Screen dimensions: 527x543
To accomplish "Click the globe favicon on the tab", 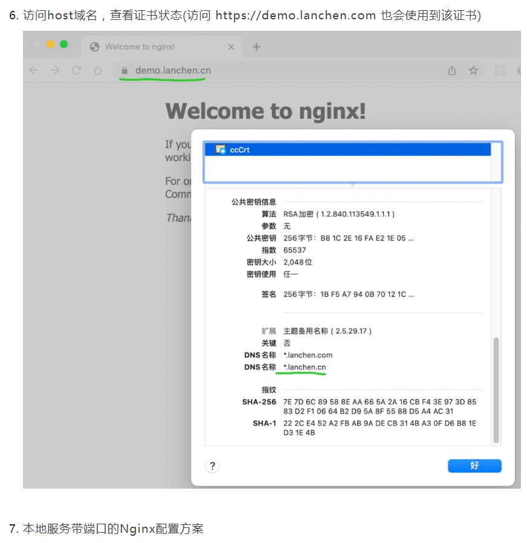I will pos(95,47).
